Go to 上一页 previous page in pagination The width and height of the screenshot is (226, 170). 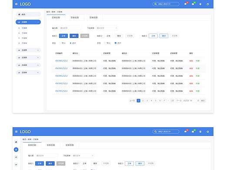click(x=132, y=101)
